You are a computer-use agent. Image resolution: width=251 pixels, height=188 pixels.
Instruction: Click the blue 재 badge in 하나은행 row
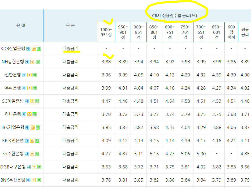(x=24, y=114)
